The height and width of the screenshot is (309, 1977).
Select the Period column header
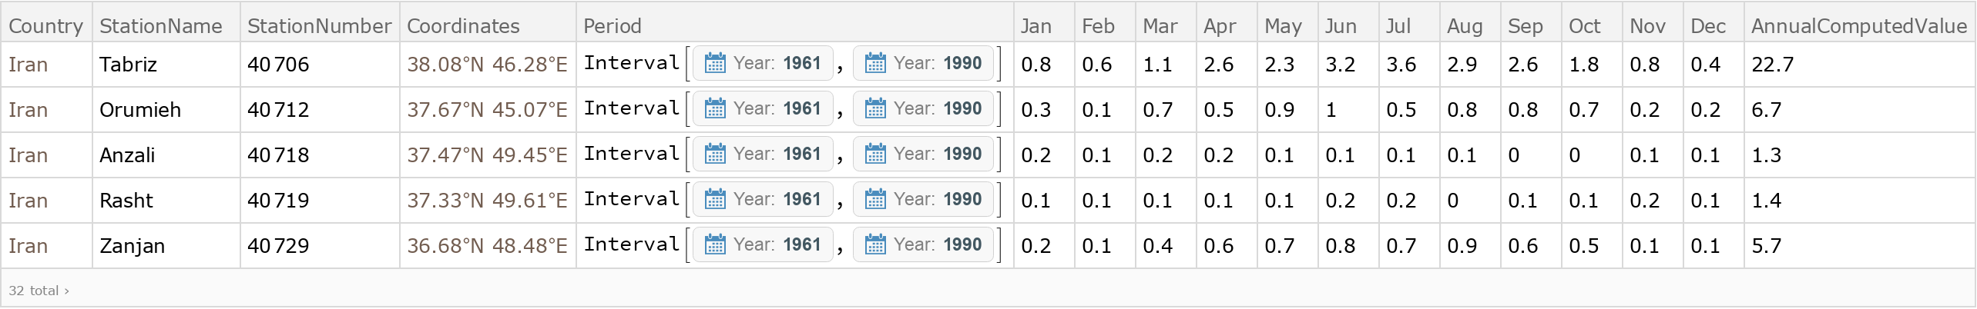613,26
